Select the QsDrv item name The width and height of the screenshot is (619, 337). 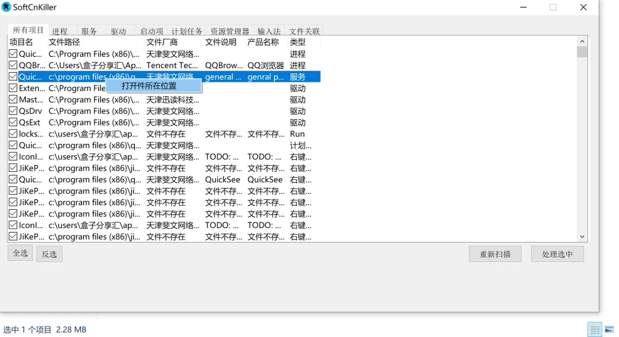(30, 111)
